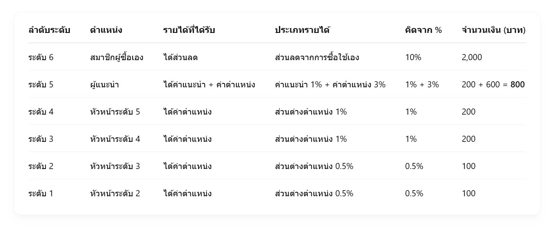Click the 'ลำดับระดับ' column header
555x230 pixels.
pyautogui.click(x=49, y=30)
